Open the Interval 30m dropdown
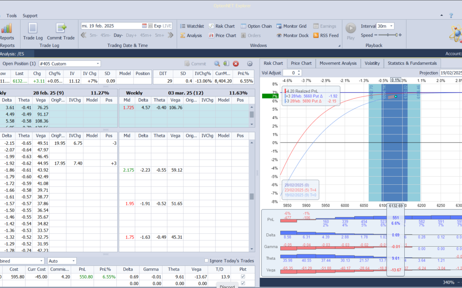Image resolution: width=462 pixels, height=288 pixels. [x=391, y=26]
